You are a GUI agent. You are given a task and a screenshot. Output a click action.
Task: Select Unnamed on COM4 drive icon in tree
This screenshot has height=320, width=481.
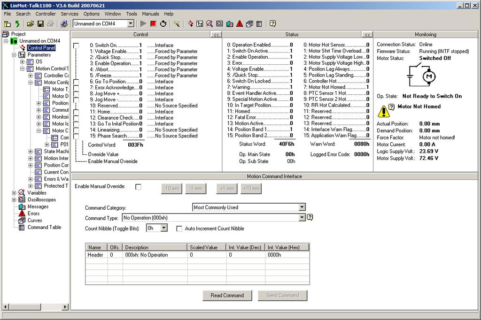(x=14, y=41)
